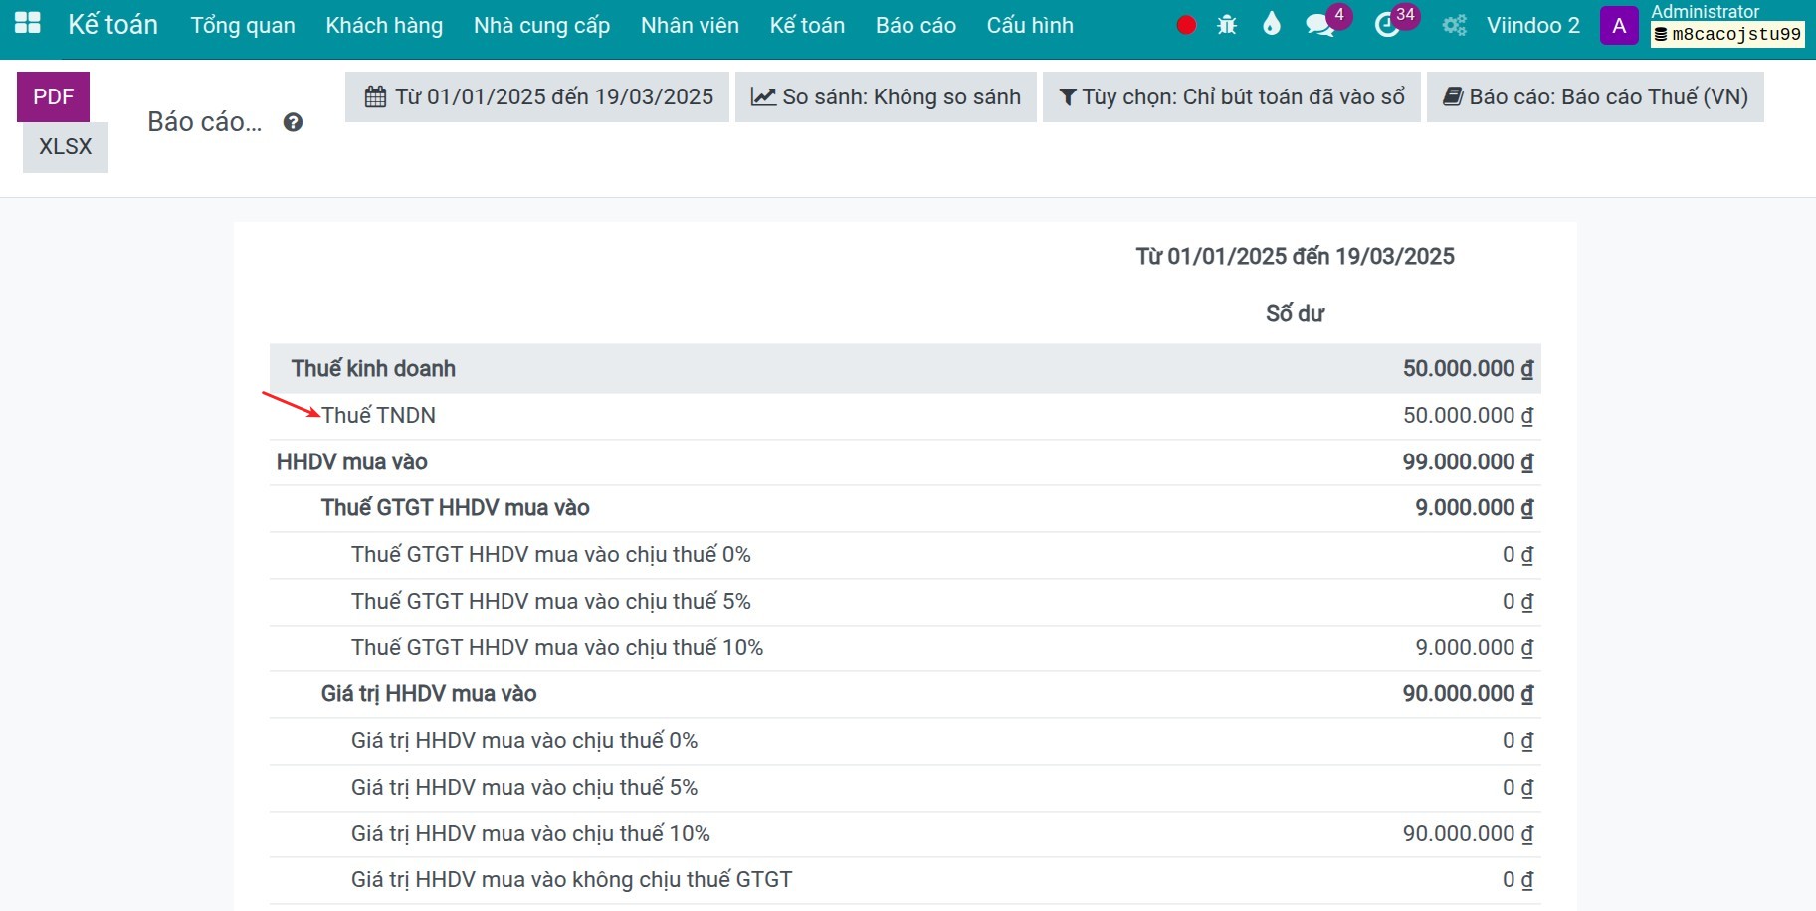Export the report as XLSX
The width and height of the screenshot is (1816, 911).
click(x=66, y=147)
